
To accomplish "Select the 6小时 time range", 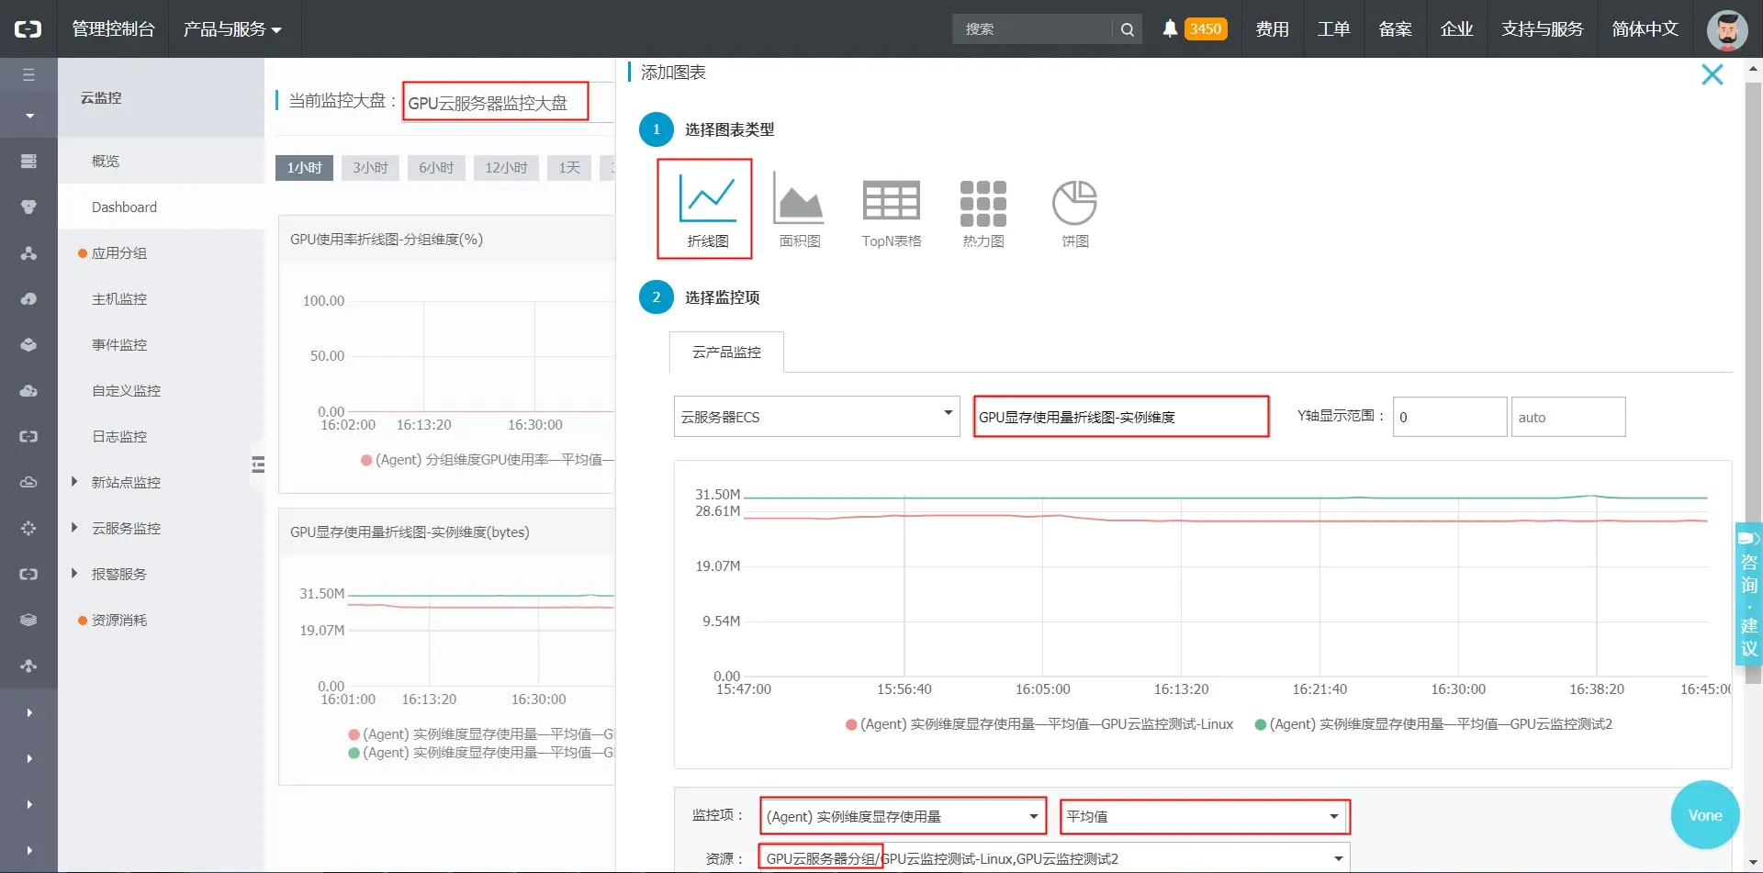I will pyautogui.click(x=436, y=168).
